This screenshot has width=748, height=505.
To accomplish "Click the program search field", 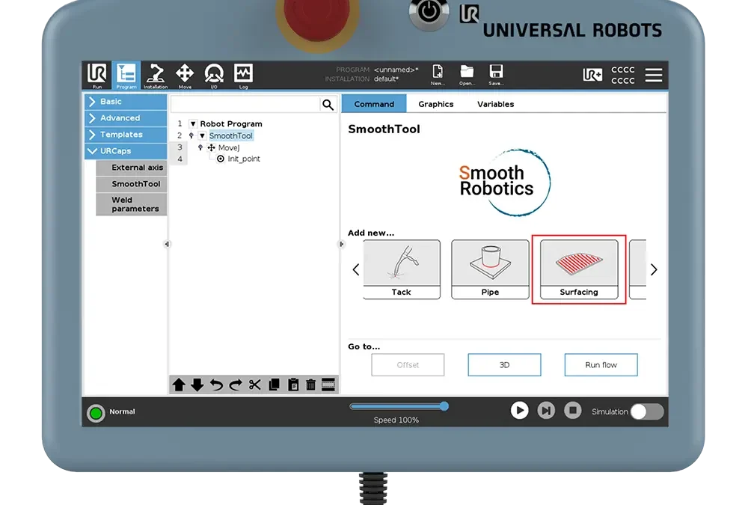I will (x=245, y=105).
